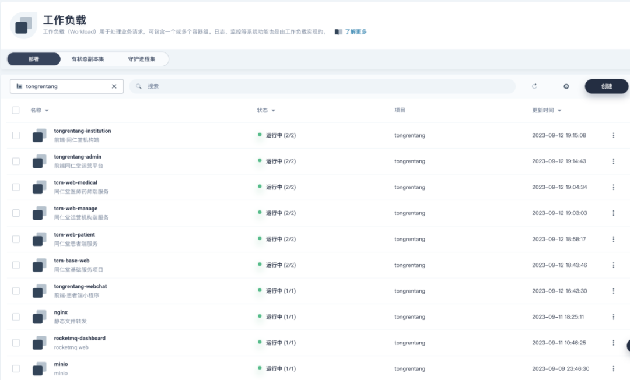
Task: Click the 工作负载 page header icon
Action: [x=24, y=25]
